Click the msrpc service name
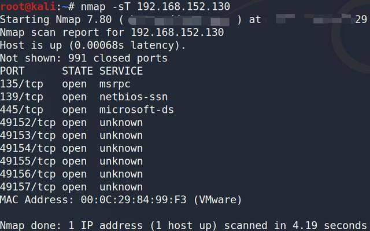Viewport: 370px width, 231px height. pos(115,85)
